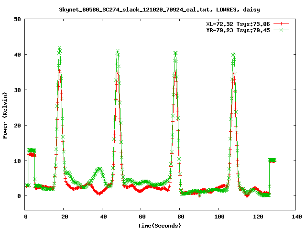Click the green bump near 38 seconds
Screen dimensions: 306x230
pyautogui.click(x=99, y=169)
